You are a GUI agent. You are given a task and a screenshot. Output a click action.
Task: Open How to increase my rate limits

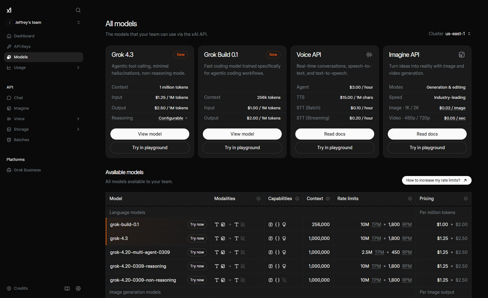[x=437, y=180]
